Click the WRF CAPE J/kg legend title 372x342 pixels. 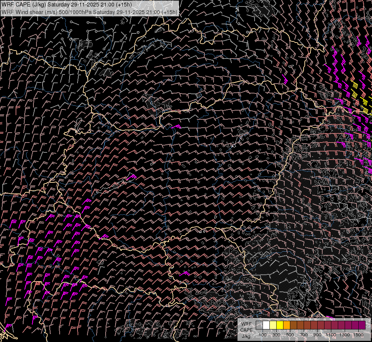[x=246, y=330]
